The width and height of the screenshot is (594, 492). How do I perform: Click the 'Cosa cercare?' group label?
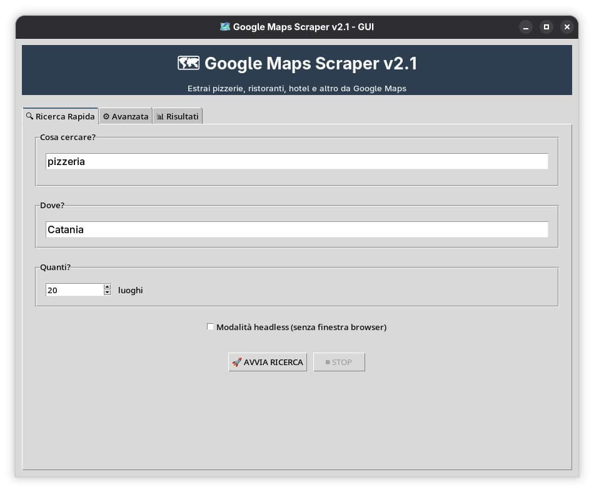68,137
